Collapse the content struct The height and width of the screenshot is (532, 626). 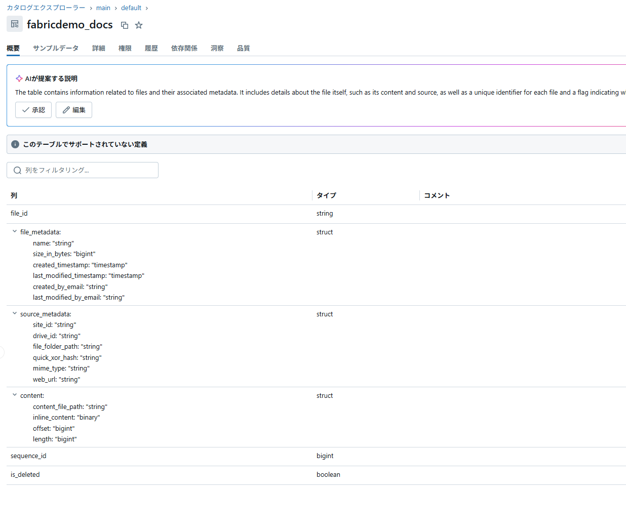pyautogui.click(x=14, y=395)
